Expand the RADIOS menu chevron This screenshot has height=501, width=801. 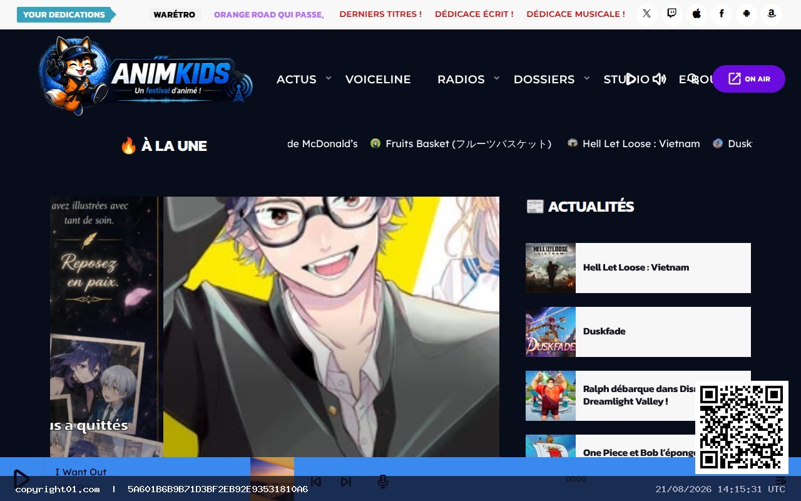click(x=497, y=78)
